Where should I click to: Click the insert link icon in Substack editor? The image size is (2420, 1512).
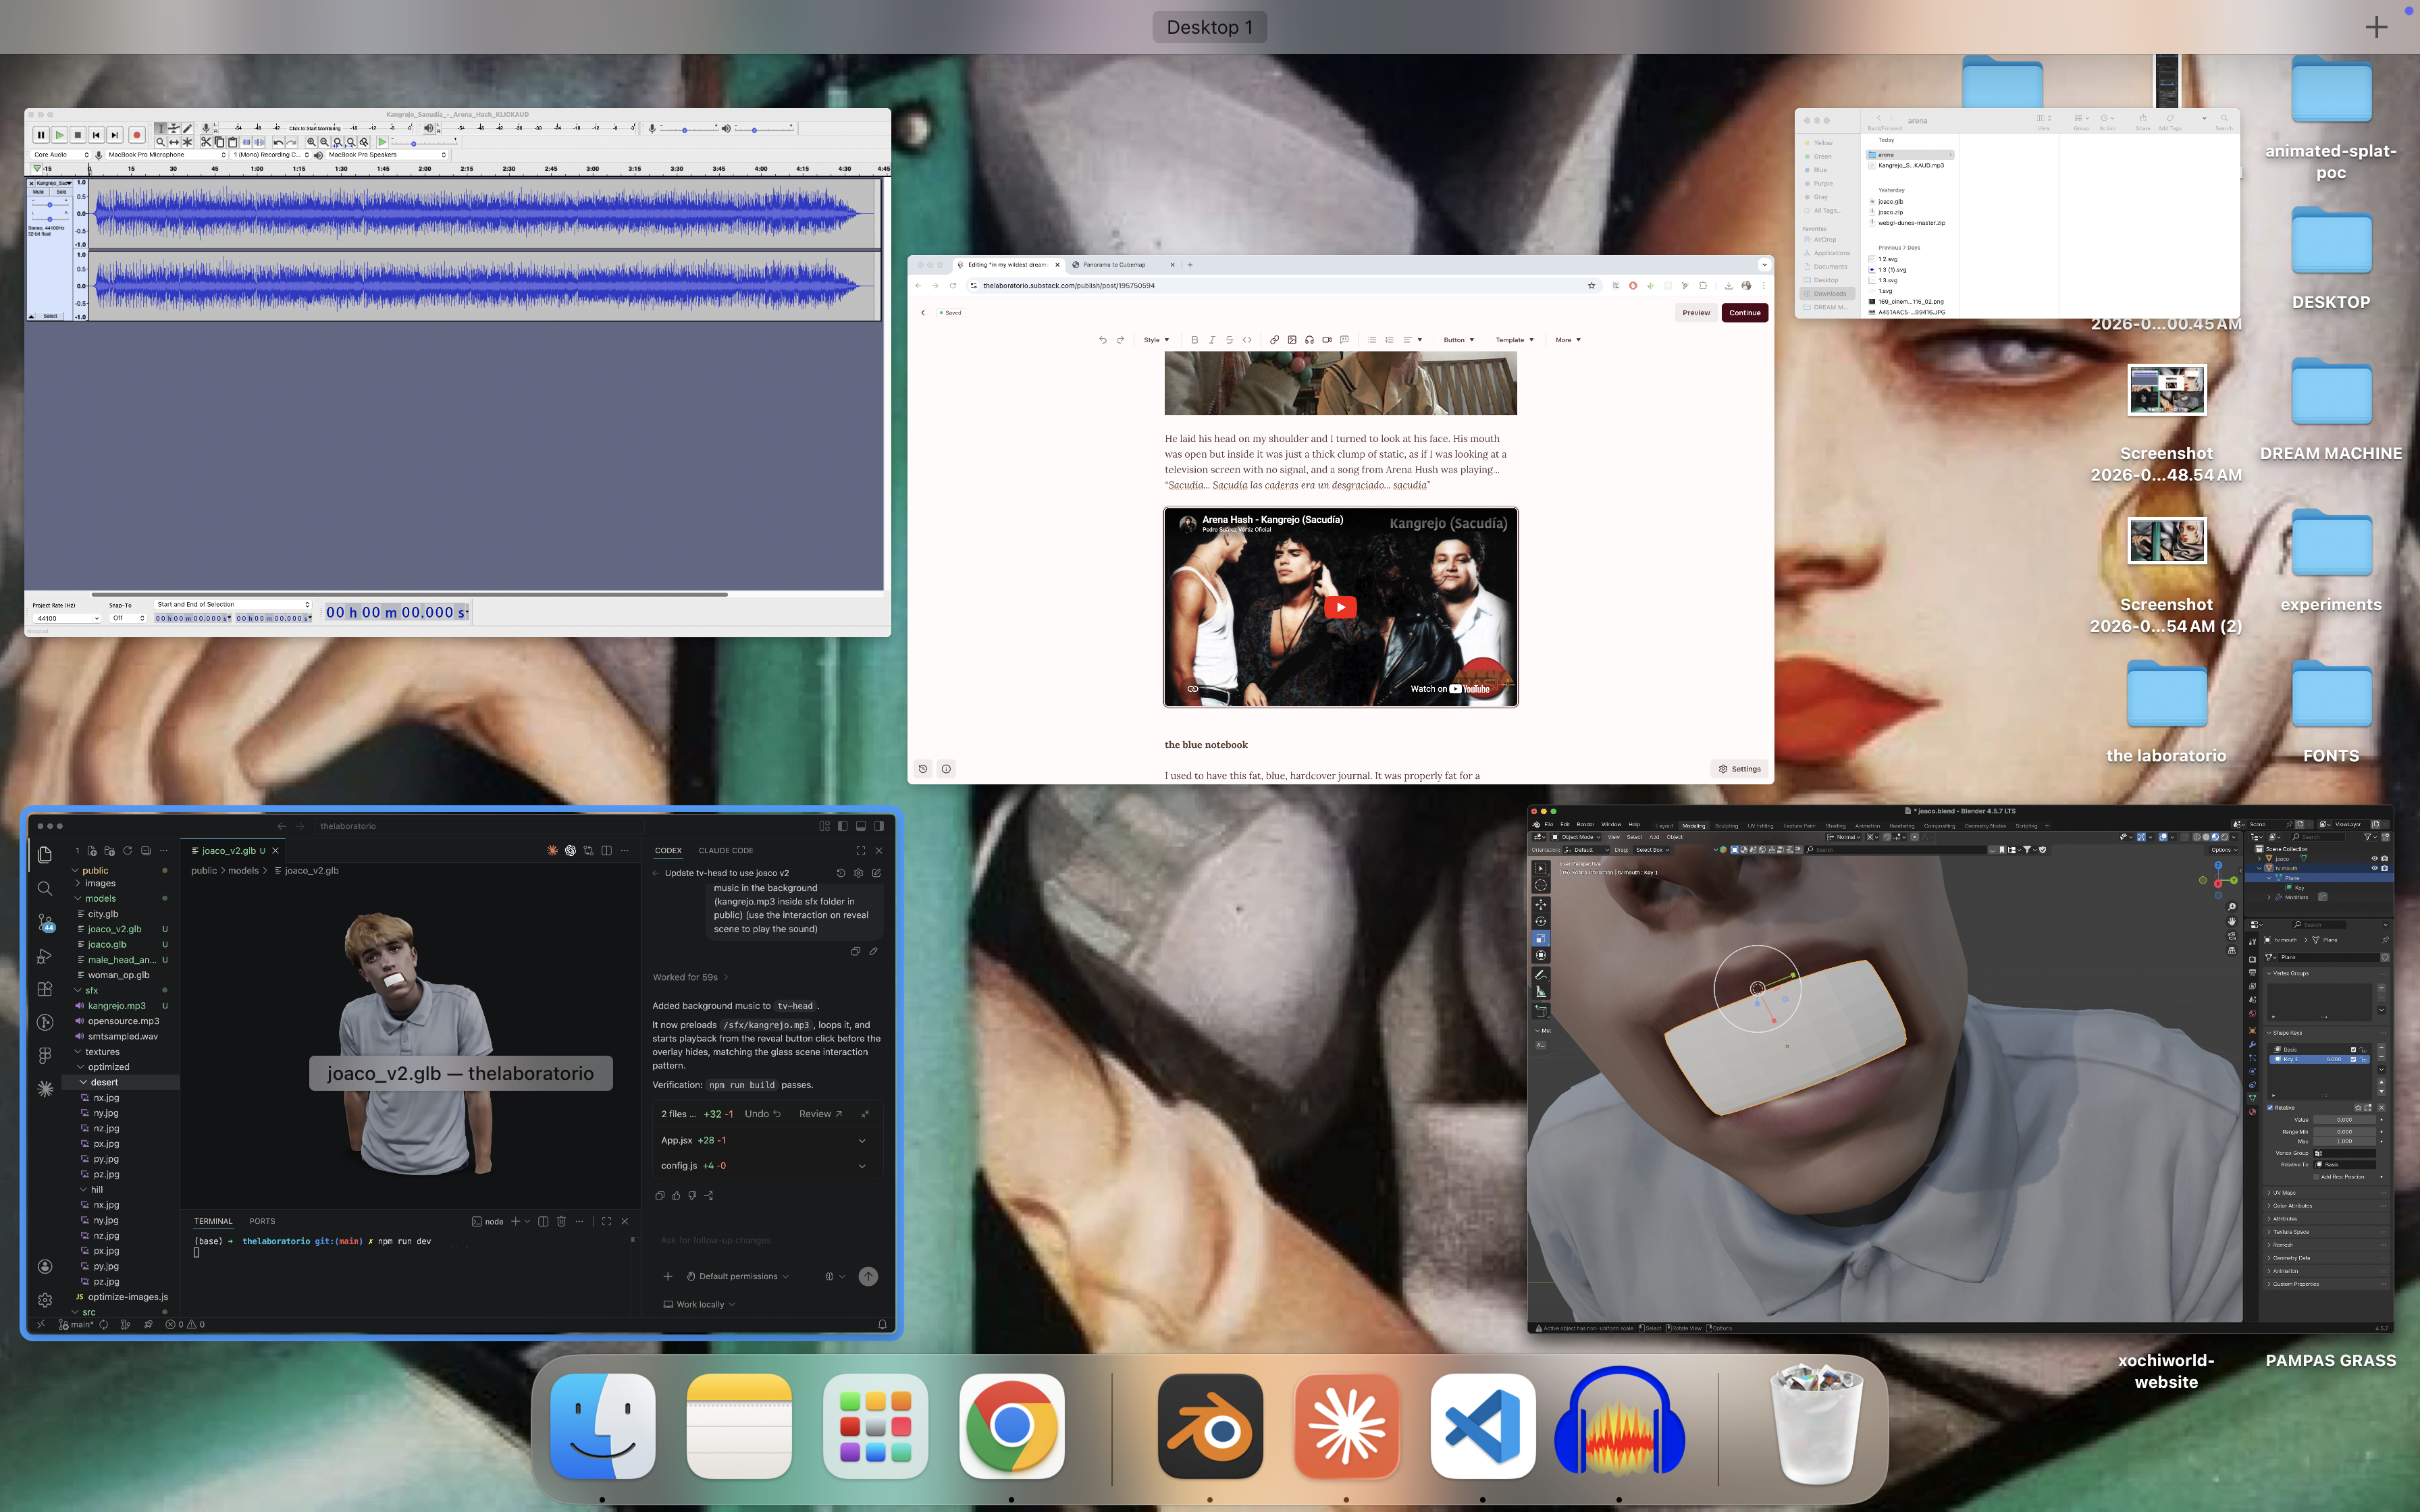click(x=1274, y=340)
